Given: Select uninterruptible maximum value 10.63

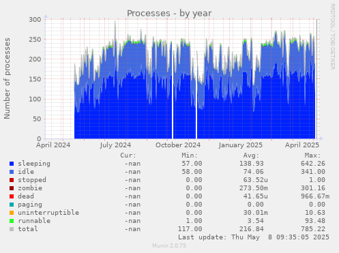Looking at the screenshot, I should (x=315, y=213).
